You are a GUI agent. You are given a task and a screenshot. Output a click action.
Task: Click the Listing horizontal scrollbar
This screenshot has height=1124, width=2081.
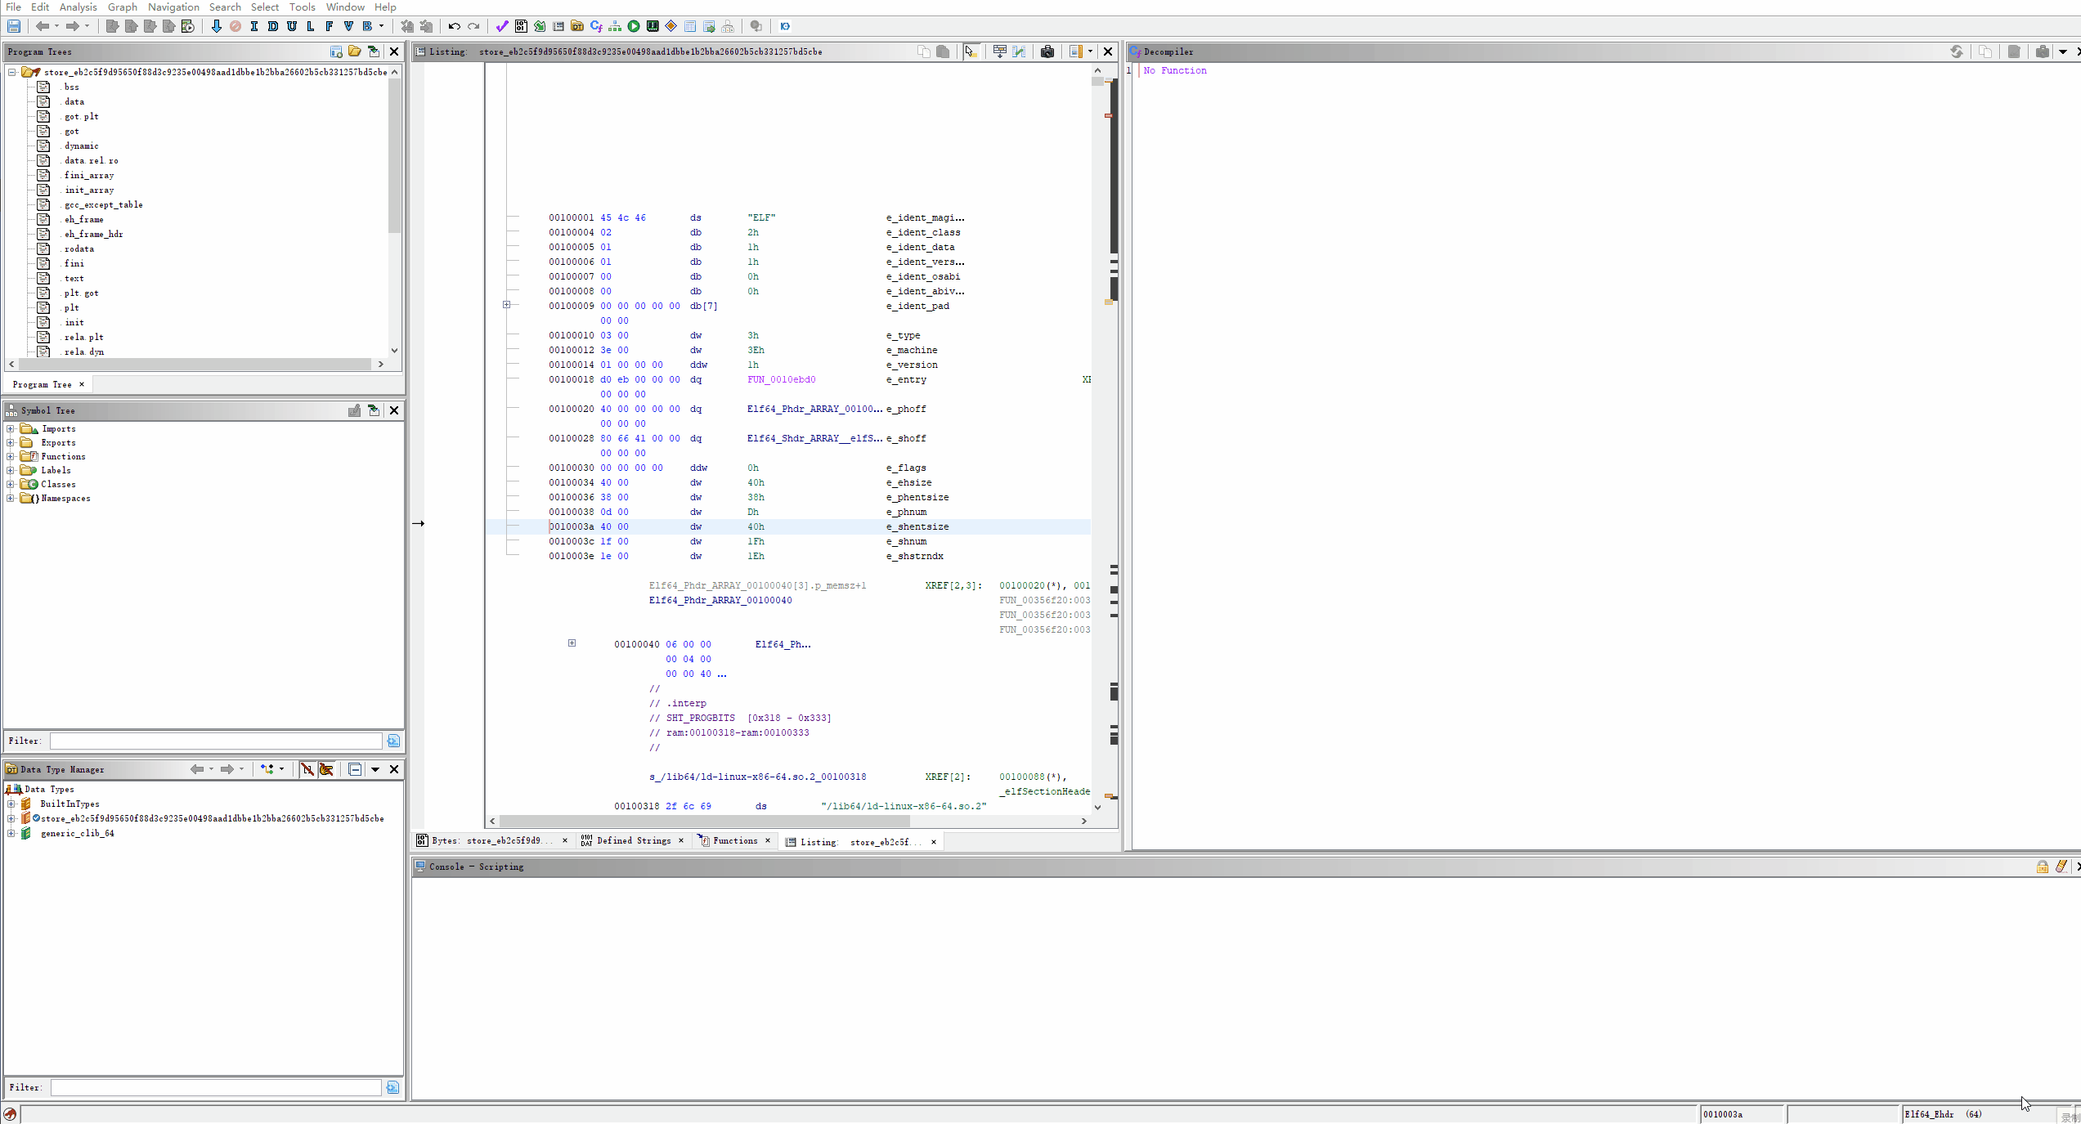tap(703, 821)
